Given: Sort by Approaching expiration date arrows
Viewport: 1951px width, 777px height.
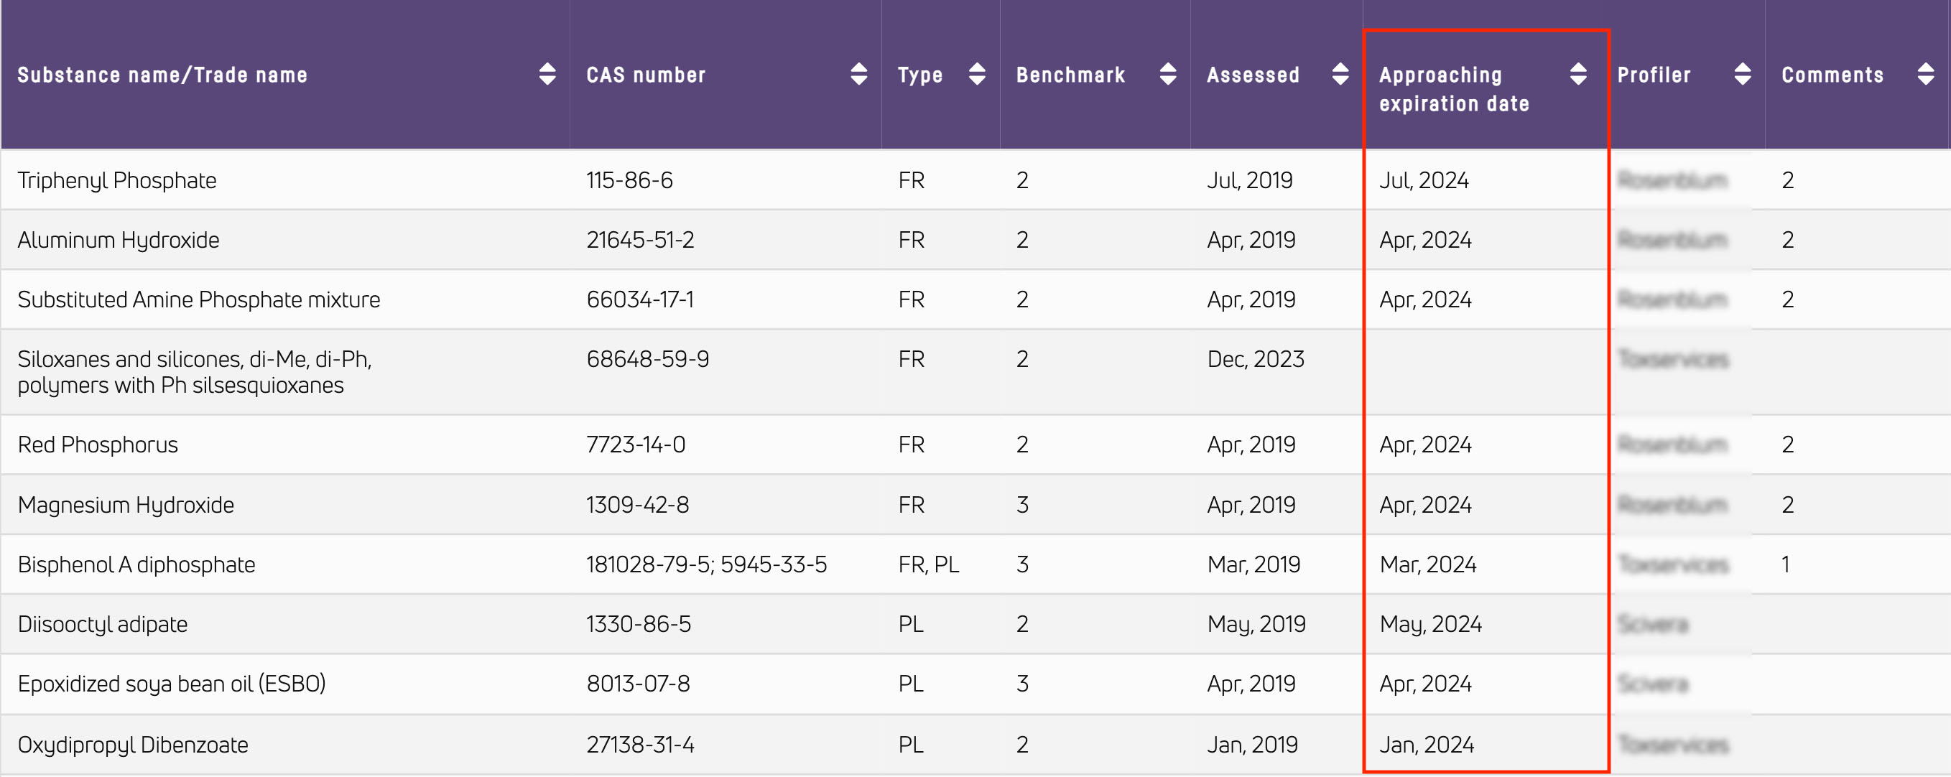Looking at the screenshot, I should 1577,74.
